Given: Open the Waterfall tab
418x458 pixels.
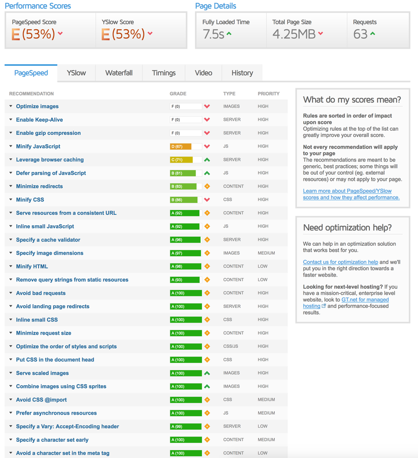Looking at the screenshot, I should click(x=119, y=73).
